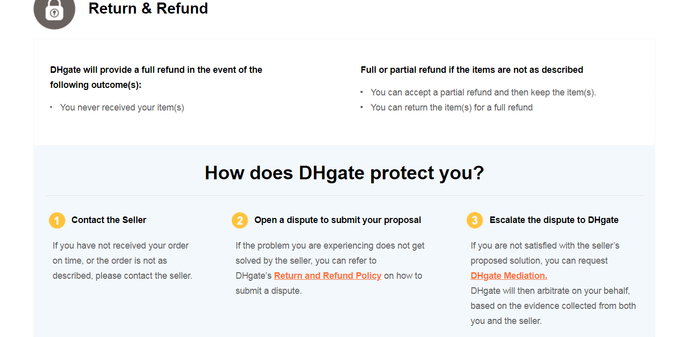Click the 'How does DHgate protect you?' heading

pos(344,173)
